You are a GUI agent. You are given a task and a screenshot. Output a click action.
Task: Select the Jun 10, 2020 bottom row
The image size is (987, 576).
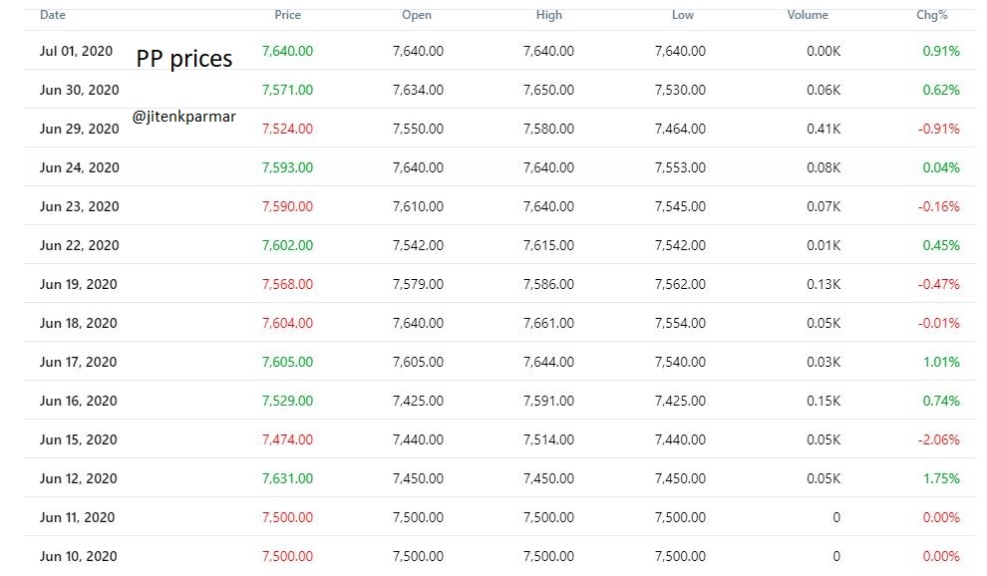(79, 555)
